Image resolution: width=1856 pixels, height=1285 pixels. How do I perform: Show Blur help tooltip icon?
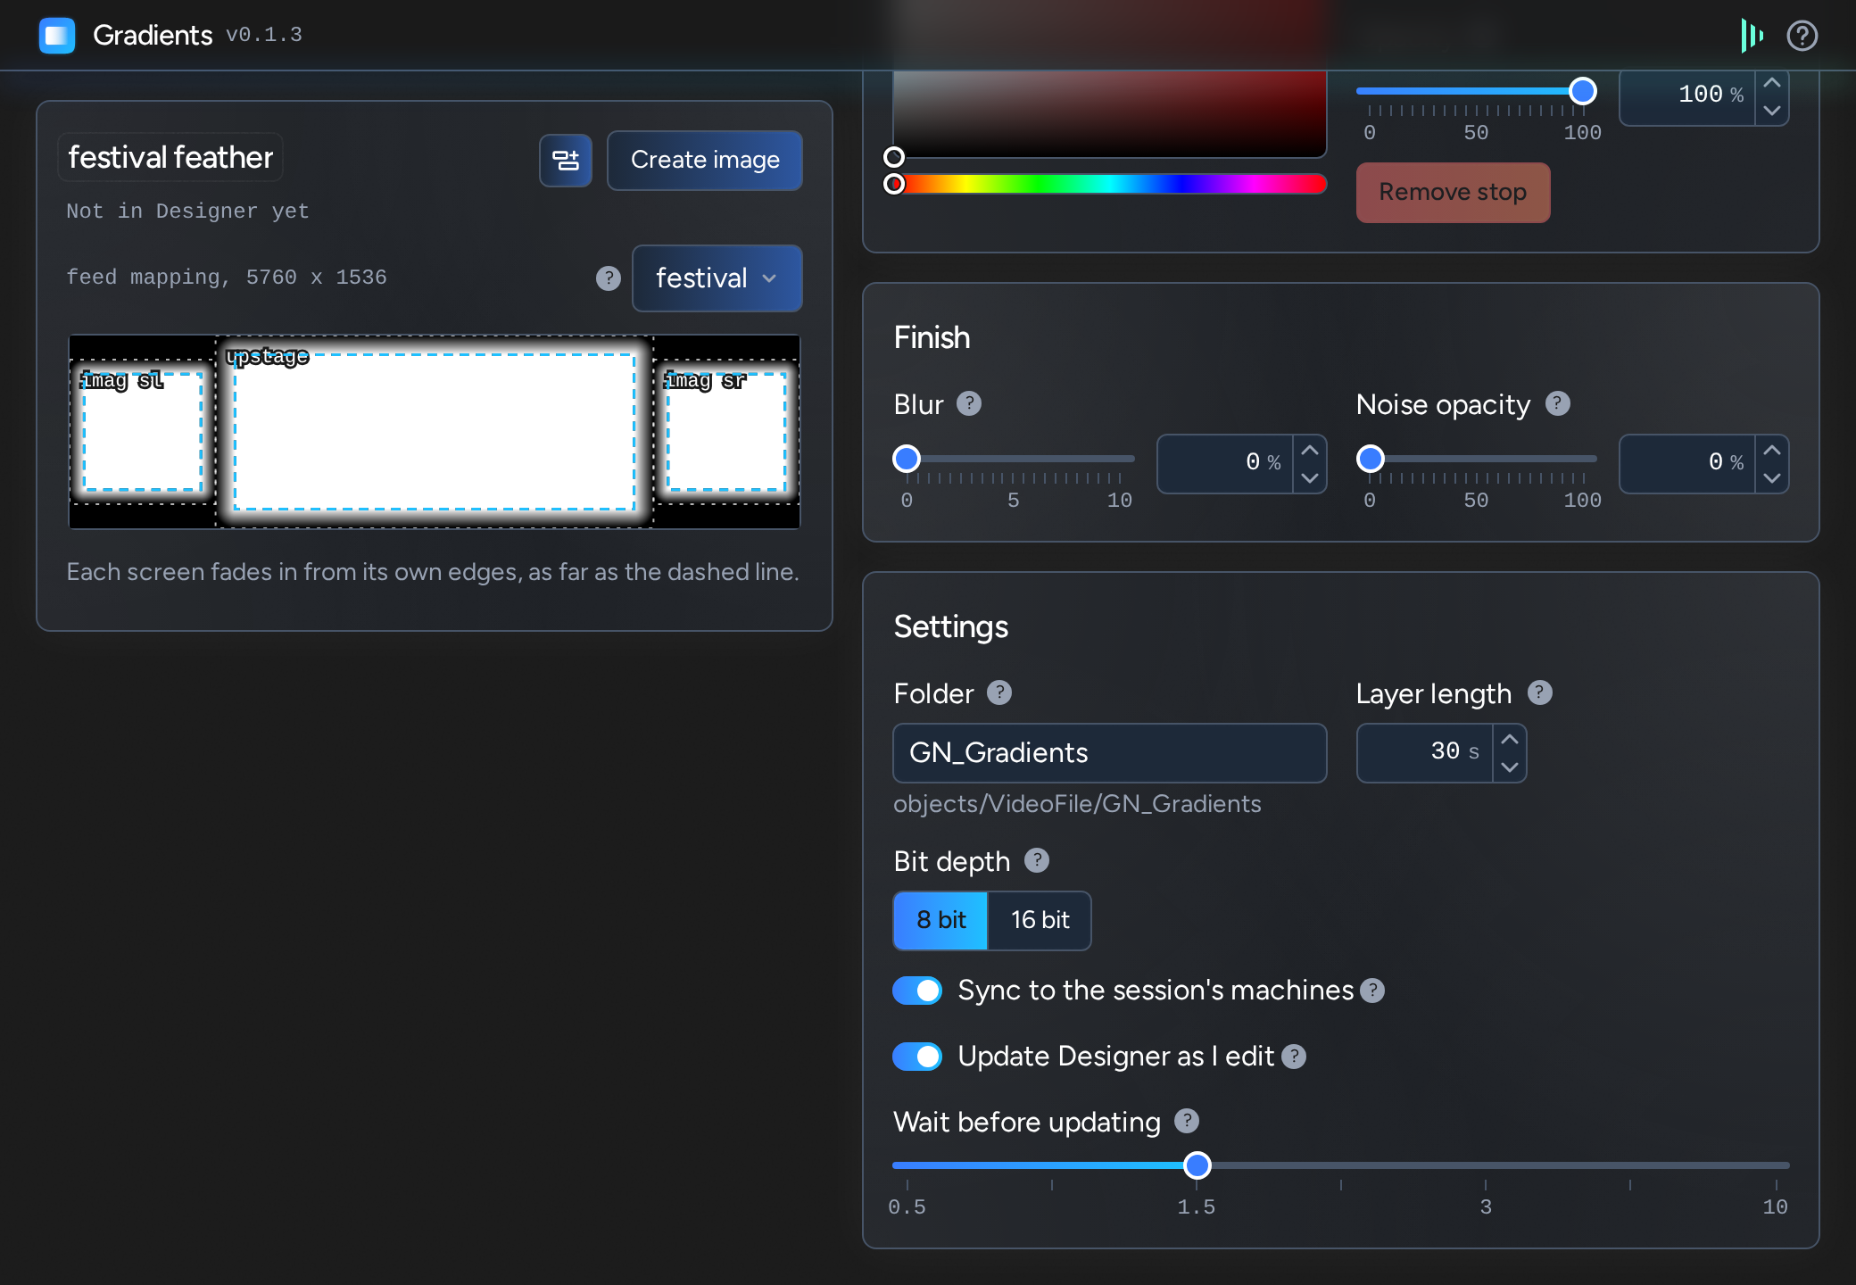969,404
